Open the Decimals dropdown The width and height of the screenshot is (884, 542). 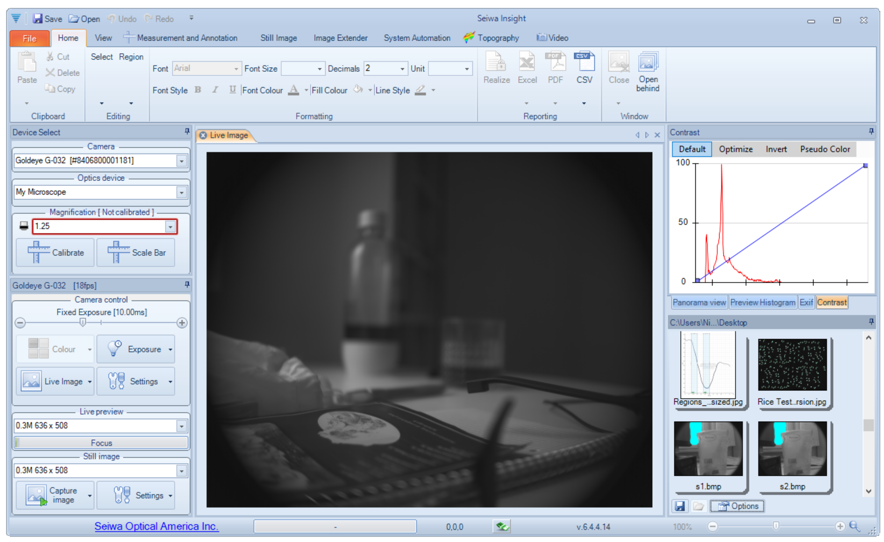pos(402,69)
